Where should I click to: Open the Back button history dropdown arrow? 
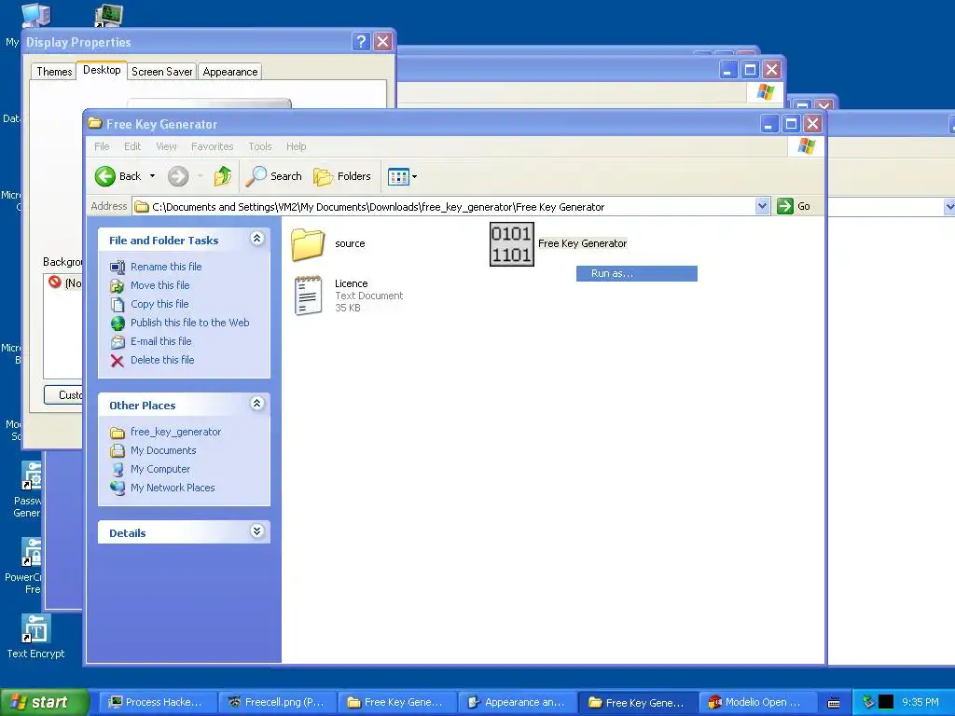point(152,176)
